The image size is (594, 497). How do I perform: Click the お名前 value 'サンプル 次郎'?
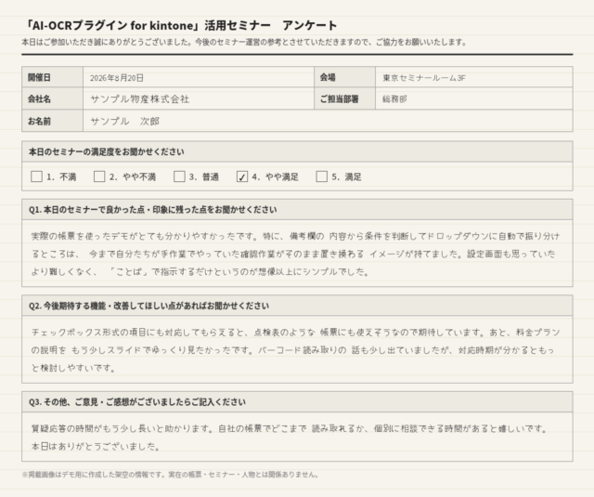tap(125, 122)
